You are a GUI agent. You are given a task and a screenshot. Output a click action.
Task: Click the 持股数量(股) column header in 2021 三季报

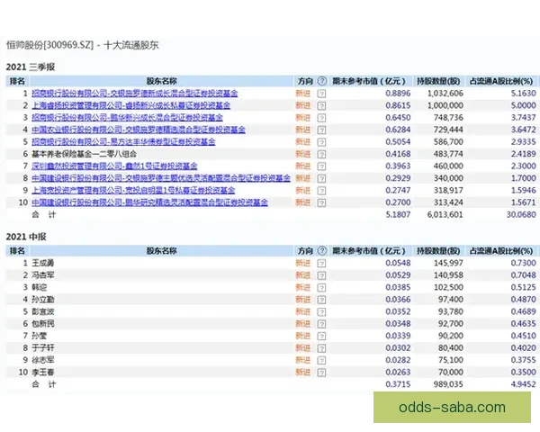point(438,81)
